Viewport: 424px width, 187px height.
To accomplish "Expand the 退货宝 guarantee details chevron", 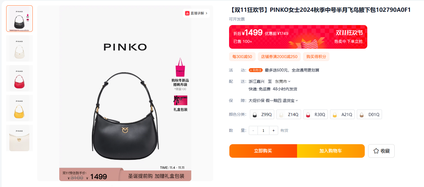I will pos(296,101).
